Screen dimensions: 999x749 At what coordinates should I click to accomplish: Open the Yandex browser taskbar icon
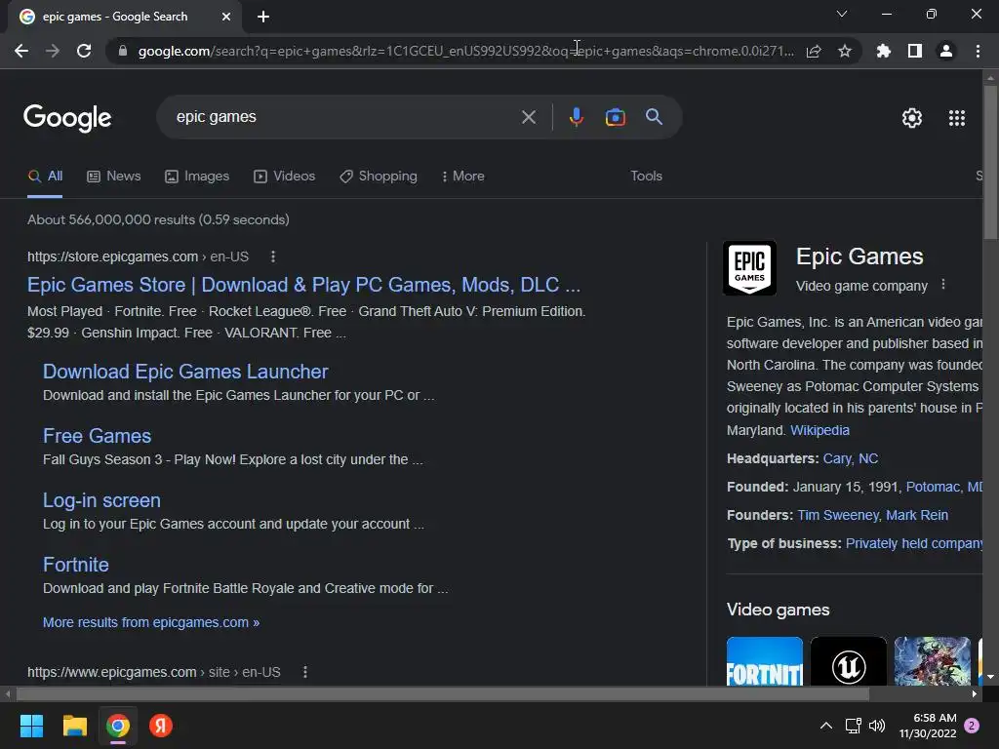point(161,726)
